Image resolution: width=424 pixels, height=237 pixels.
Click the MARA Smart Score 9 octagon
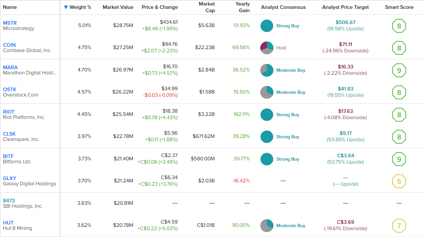(399, 70)
